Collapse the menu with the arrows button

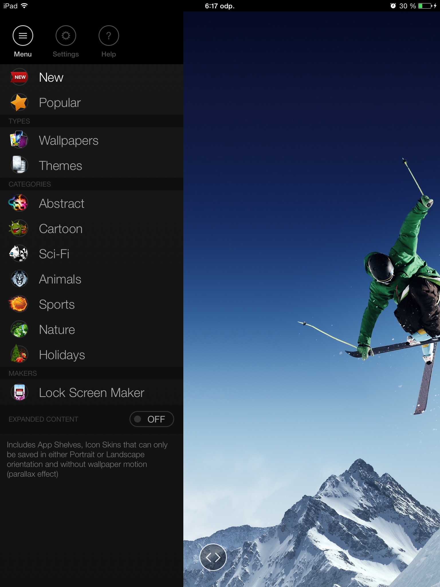[x=213, y=557]
